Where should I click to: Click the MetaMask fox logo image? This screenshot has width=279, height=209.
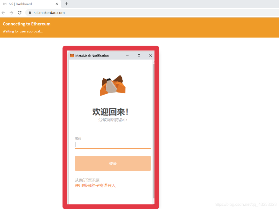(113, 85)
